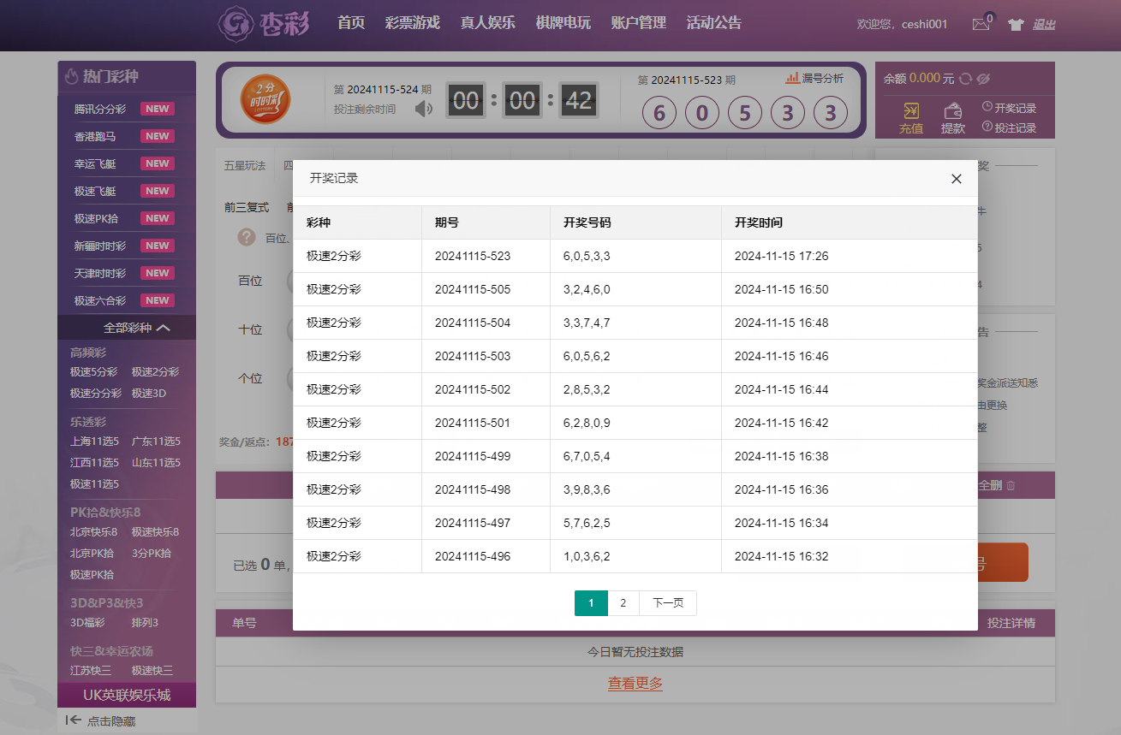The height and width of the screenshot is (735, 1121).
Task: Click the shirt skin theme icon
Action: pyautogui.click(x=1016, y=25)
